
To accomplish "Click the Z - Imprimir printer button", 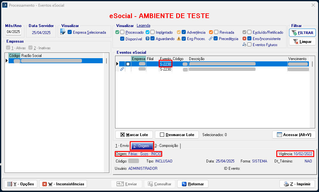I will pyautogui.click(x=297, y=184).
